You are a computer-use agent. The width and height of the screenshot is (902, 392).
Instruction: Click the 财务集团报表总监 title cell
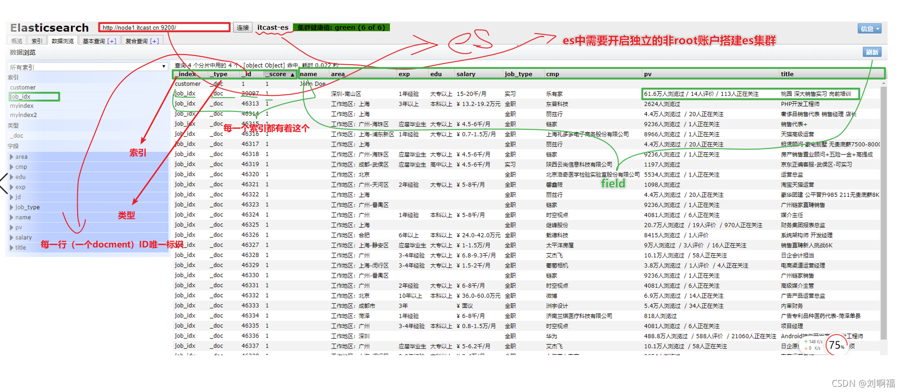pyautogui.click(x=803, y=225)
